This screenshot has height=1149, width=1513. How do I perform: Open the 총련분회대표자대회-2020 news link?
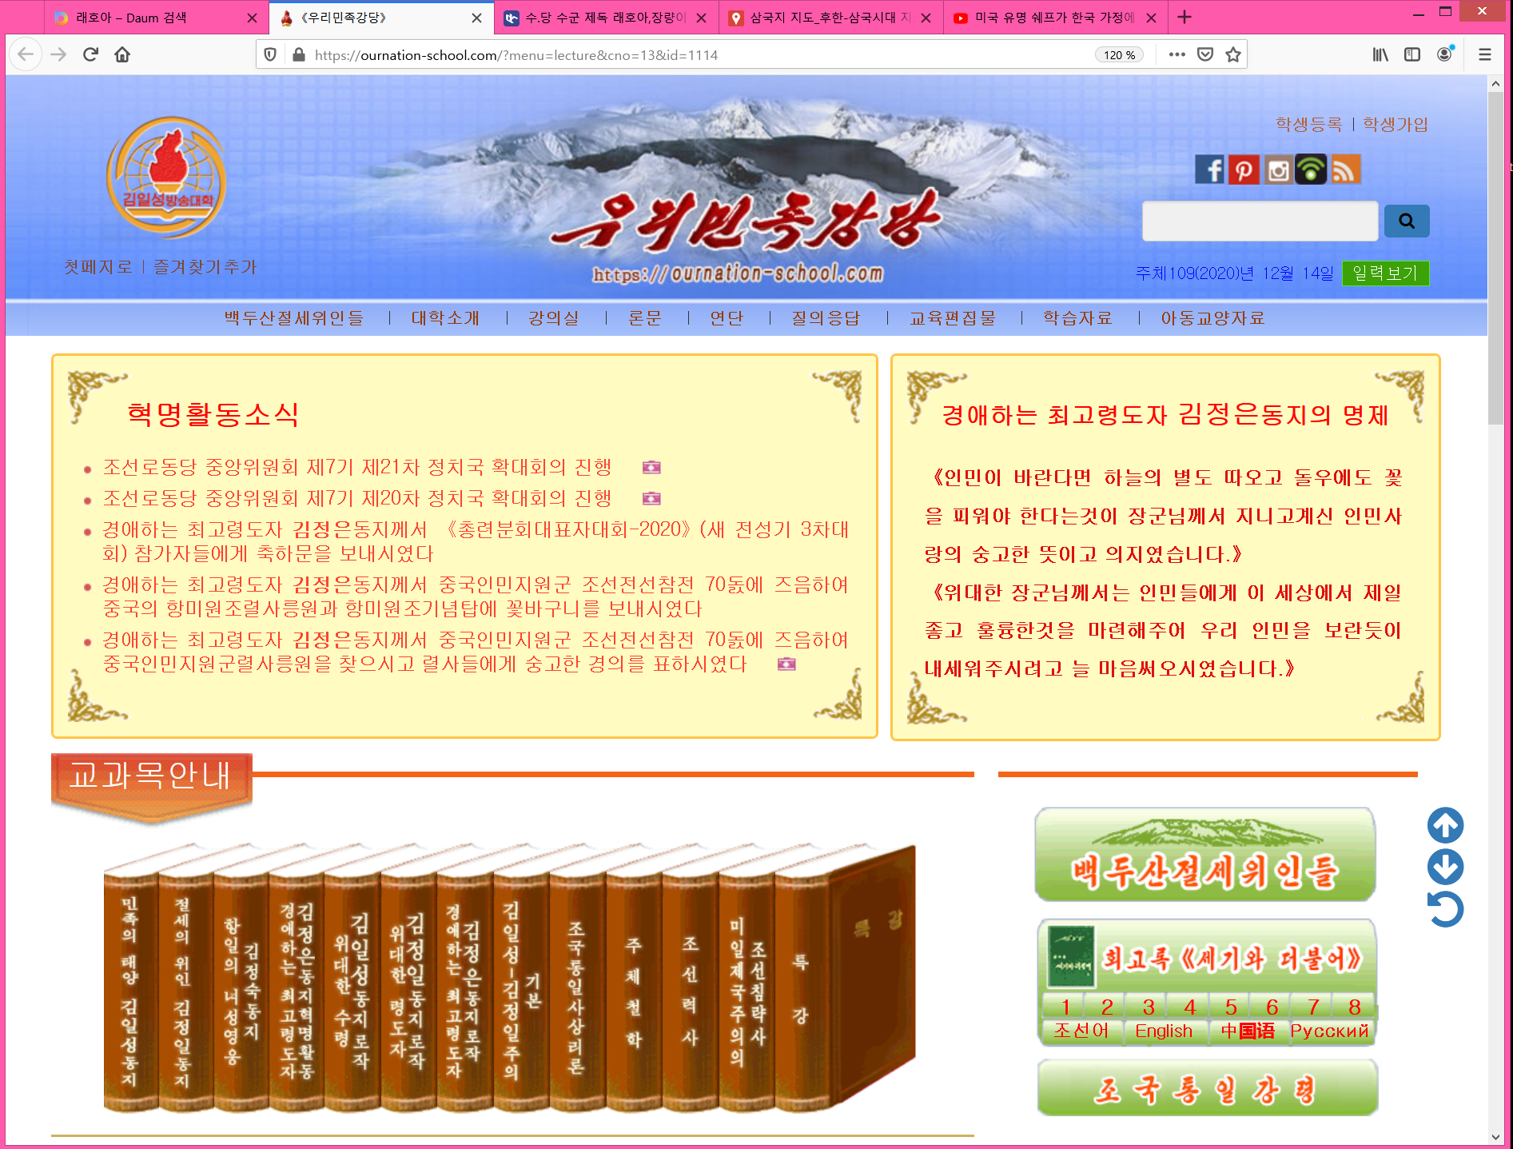(476, 541)
